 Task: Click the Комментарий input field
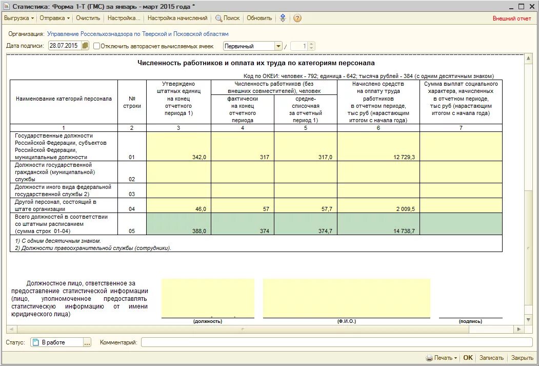coord(337,342)
